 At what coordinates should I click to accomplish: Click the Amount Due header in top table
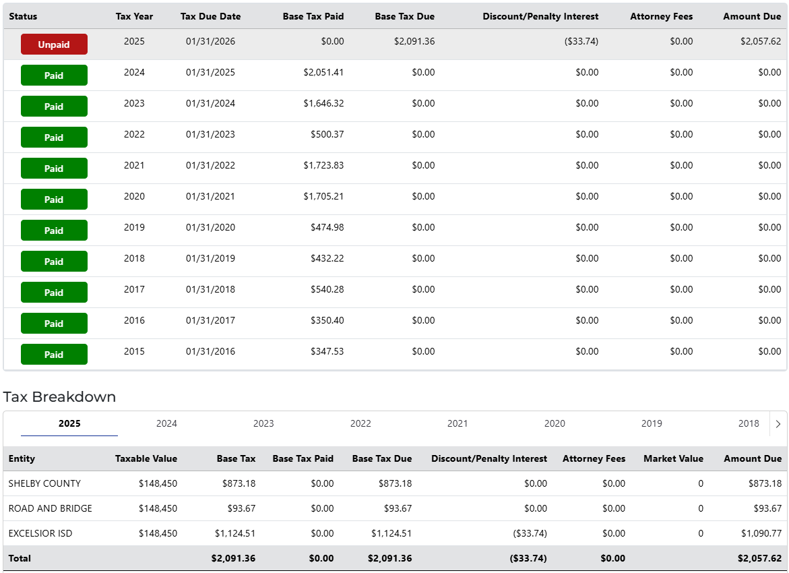tap(752, 16)
